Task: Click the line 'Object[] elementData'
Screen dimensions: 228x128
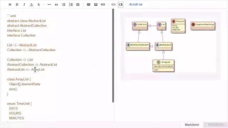Action: click(x=25, y=84)
